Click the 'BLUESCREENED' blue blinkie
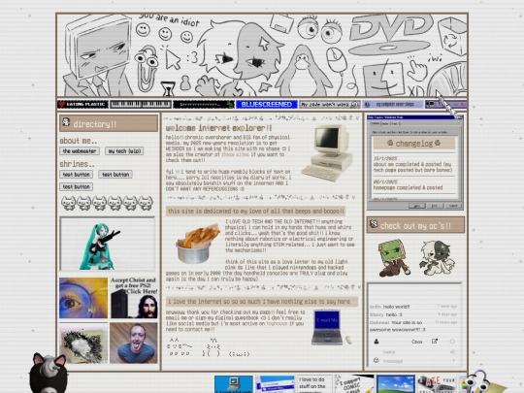This screenshot has height=393, width=524. [x=266, y=104]
